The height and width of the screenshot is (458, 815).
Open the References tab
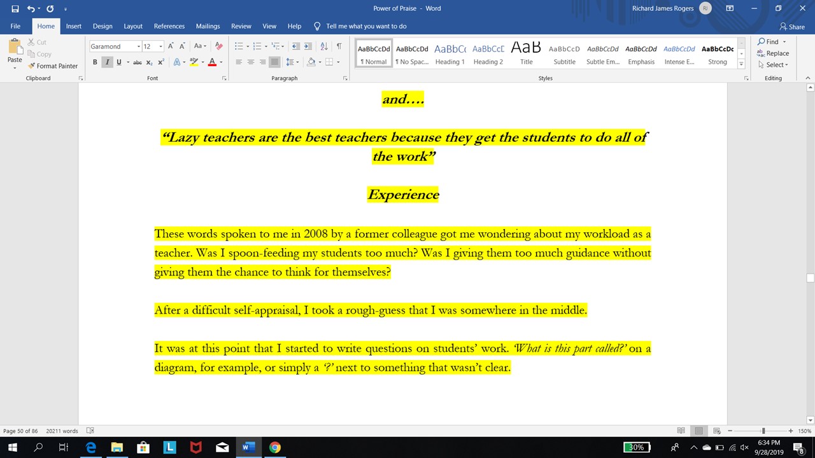[169, 26]
